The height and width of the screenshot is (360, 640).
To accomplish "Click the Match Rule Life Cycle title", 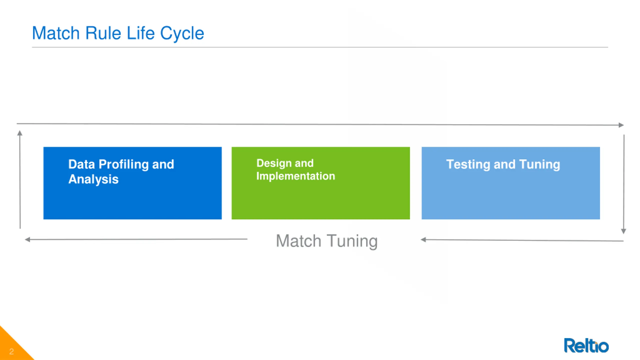I will 118,33.
